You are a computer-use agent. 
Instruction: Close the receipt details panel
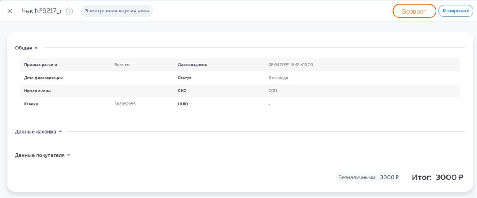[x=10, y=11]
